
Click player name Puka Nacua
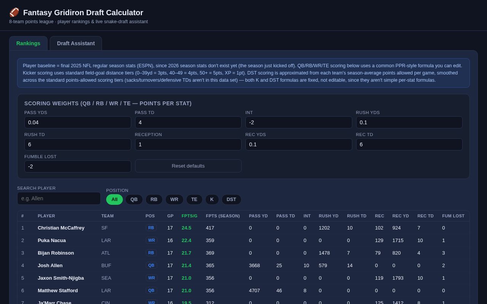pos(52,241)
